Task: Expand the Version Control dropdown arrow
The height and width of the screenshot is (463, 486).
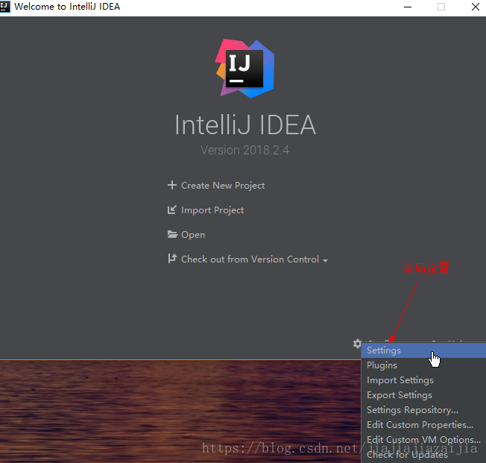Action: [x=325, y=260]
